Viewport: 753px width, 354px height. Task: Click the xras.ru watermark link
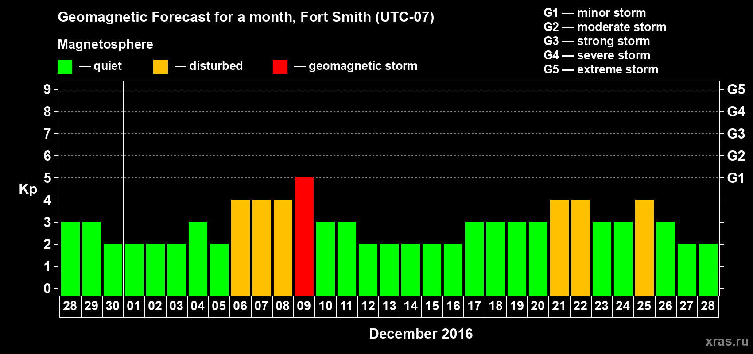point(727,341)
